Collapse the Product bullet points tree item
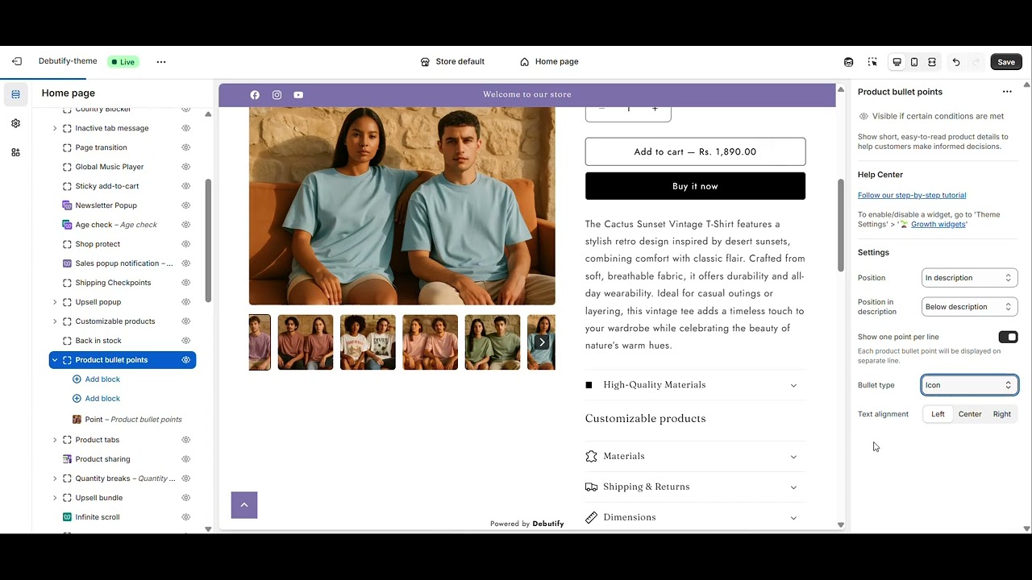The image size is (1032, 580). point(55,360)
